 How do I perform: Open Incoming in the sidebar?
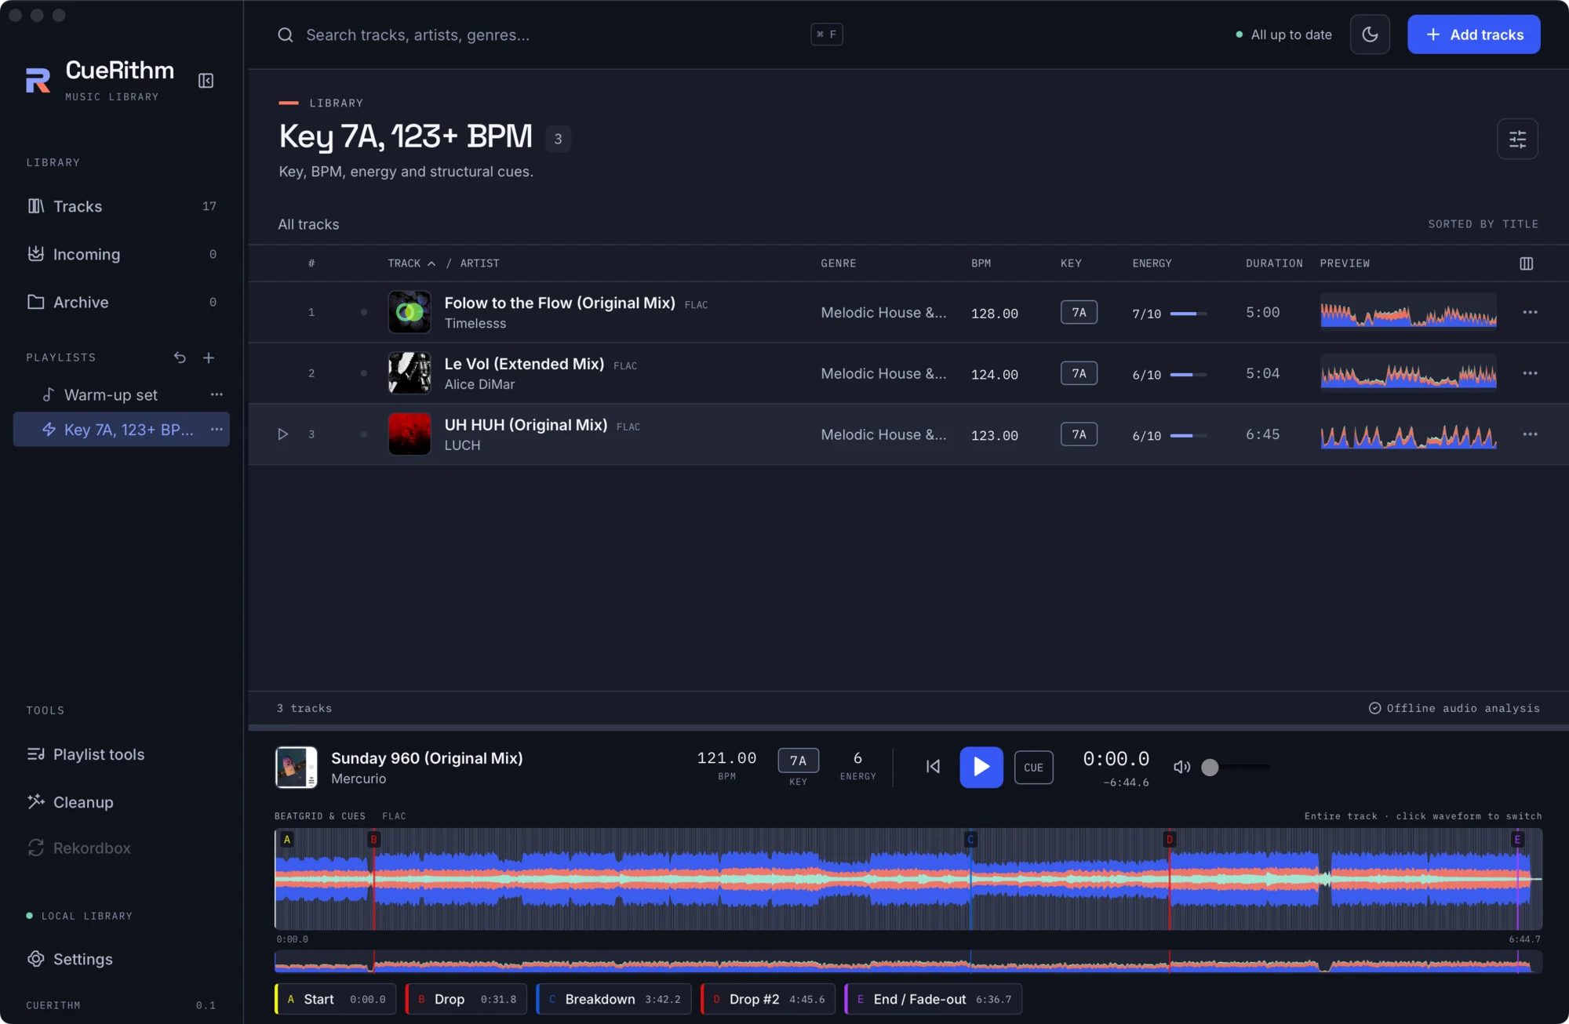click(122, 254)
